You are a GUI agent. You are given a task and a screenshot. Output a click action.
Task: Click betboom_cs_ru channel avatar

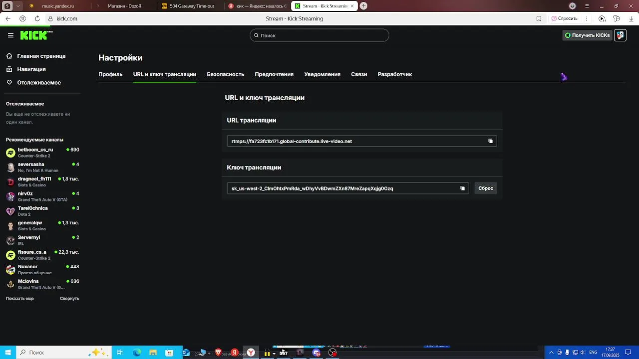10,153
